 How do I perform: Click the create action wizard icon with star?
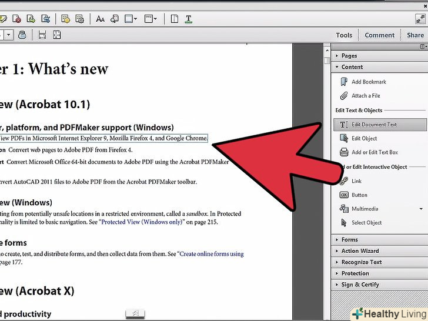65,19
